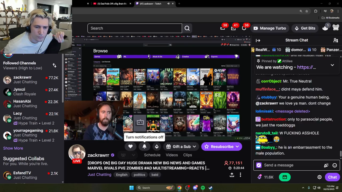Click the Send a message field

pos(293,165)
